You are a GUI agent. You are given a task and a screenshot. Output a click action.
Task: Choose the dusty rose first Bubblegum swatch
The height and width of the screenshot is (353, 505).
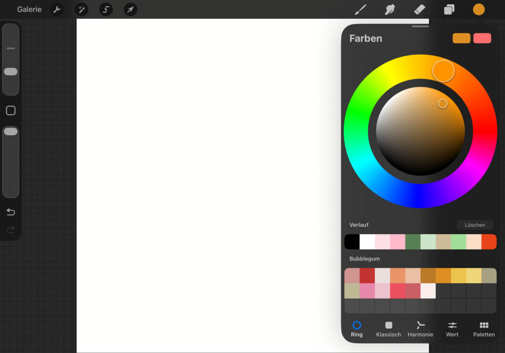pos(352,275)
